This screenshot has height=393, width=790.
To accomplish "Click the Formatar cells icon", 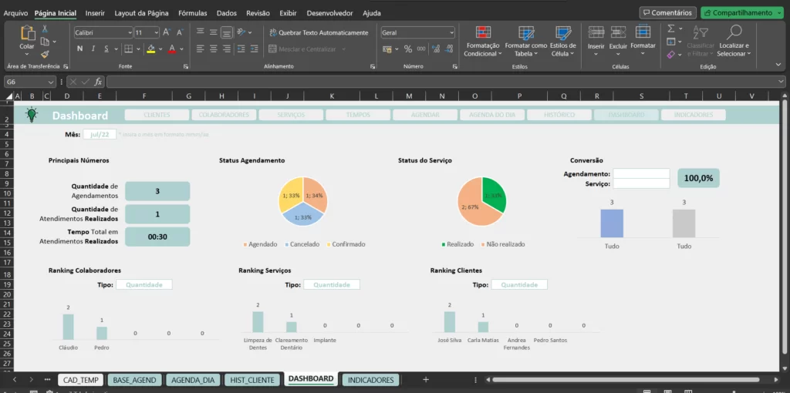I will click(x=643, y=32).
